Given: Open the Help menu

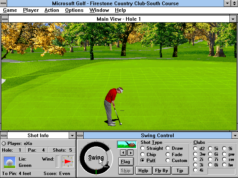Looking at the screenshot, I should (x=120, y=10).
